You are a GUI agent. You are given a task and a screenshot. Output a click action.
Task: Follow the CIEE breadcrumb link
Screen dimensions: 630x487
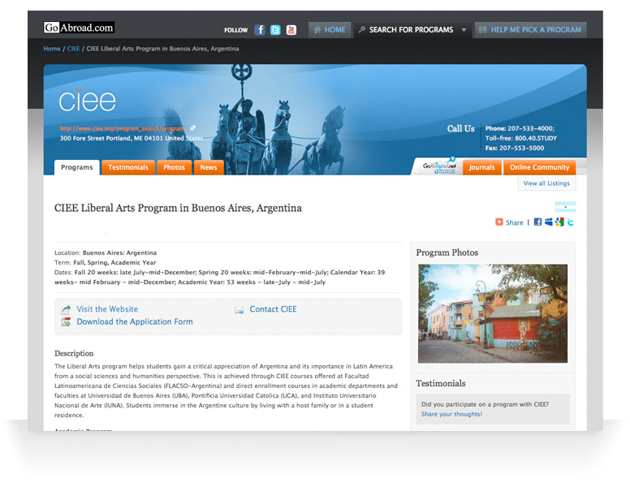pyautogui.click(x=73, y=49)
